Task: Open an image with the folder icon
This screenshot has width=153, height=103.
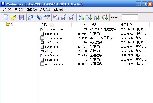Action: pyautogui.click(x=14, y=17)
